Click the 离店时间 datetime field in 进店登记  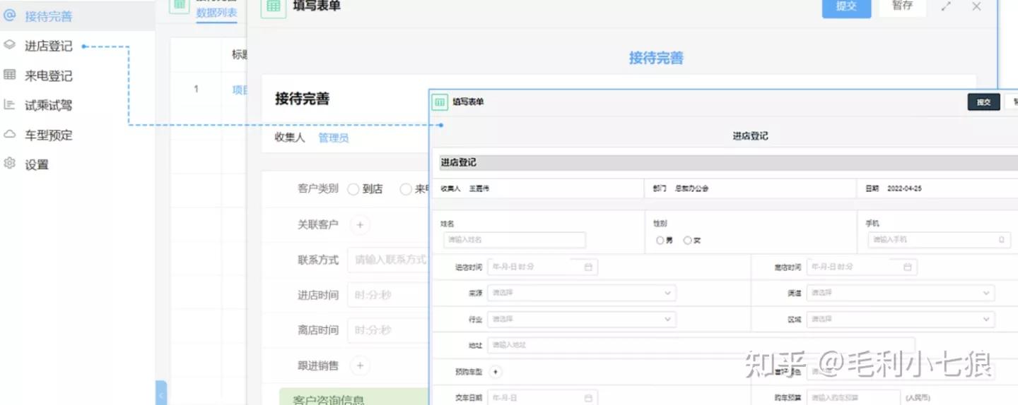[x=862, y=267]
